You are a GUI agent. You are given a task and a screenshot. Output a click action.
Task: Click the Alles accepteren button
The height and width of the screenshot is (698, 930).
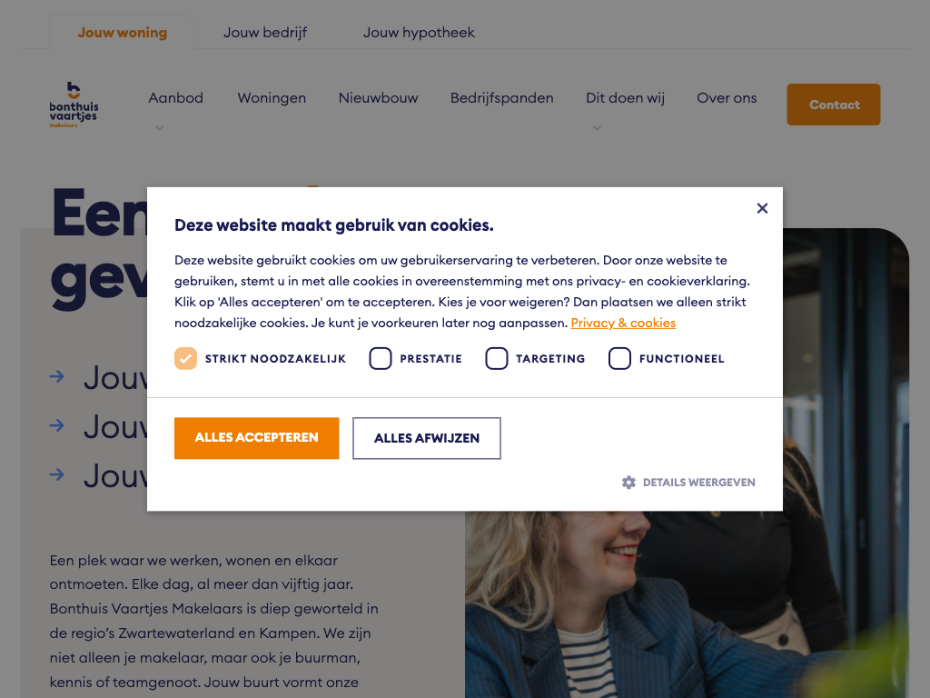point(257,438)
